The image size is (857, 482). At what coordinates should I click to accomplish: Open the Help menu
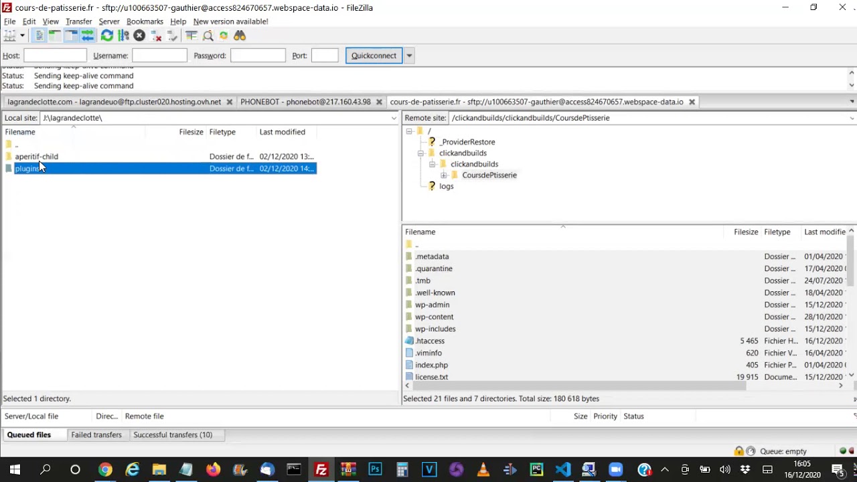[178, 21]
